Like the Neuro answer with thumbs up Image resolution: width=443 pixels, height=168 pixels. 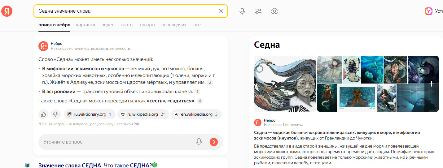pos(43,114)
